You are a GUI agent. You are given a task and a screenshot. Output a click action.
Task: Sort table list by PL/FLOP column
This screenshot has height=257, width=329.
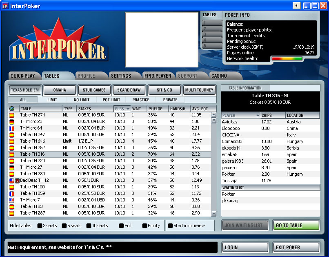[158, 109]
